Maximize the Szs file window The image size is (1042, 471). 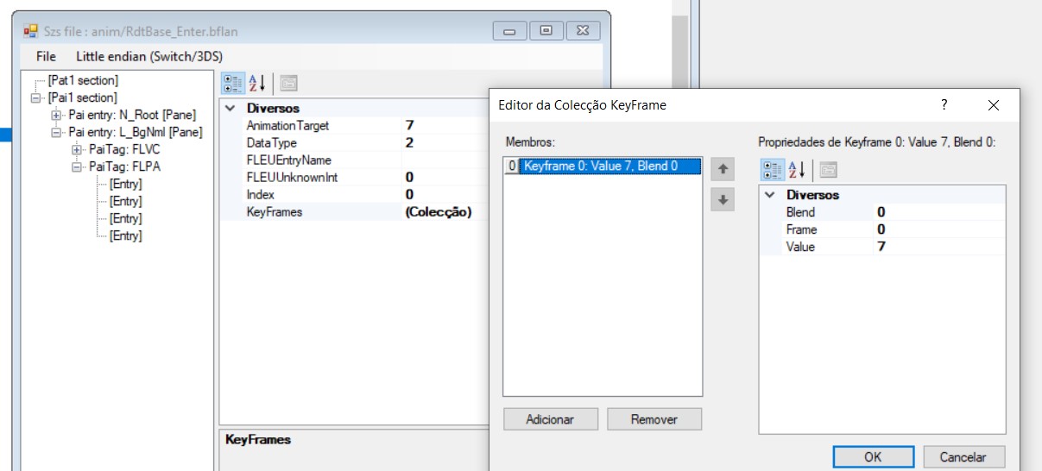point(546,31)
